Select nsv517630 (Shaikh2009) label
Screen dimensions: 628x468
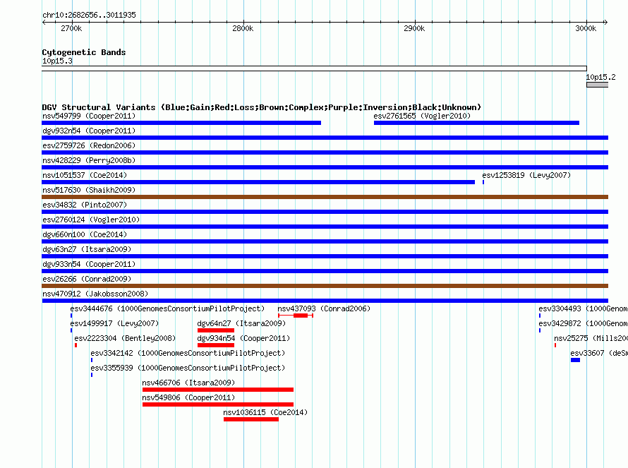click(89, 190)
